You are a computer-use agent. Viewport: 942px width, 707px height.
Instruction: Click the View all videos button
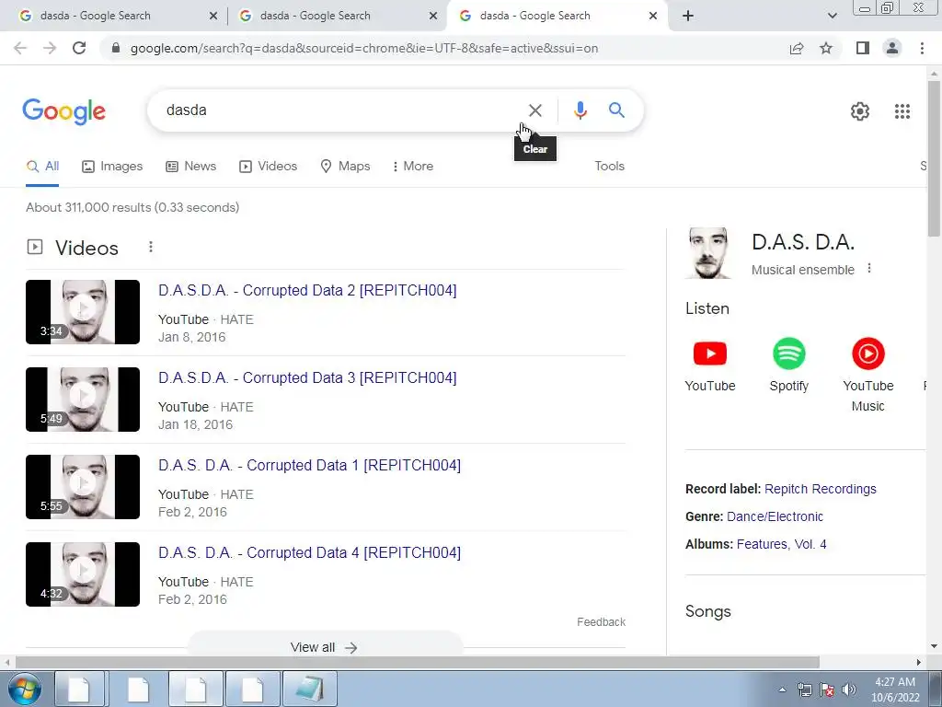coord(325,647)
